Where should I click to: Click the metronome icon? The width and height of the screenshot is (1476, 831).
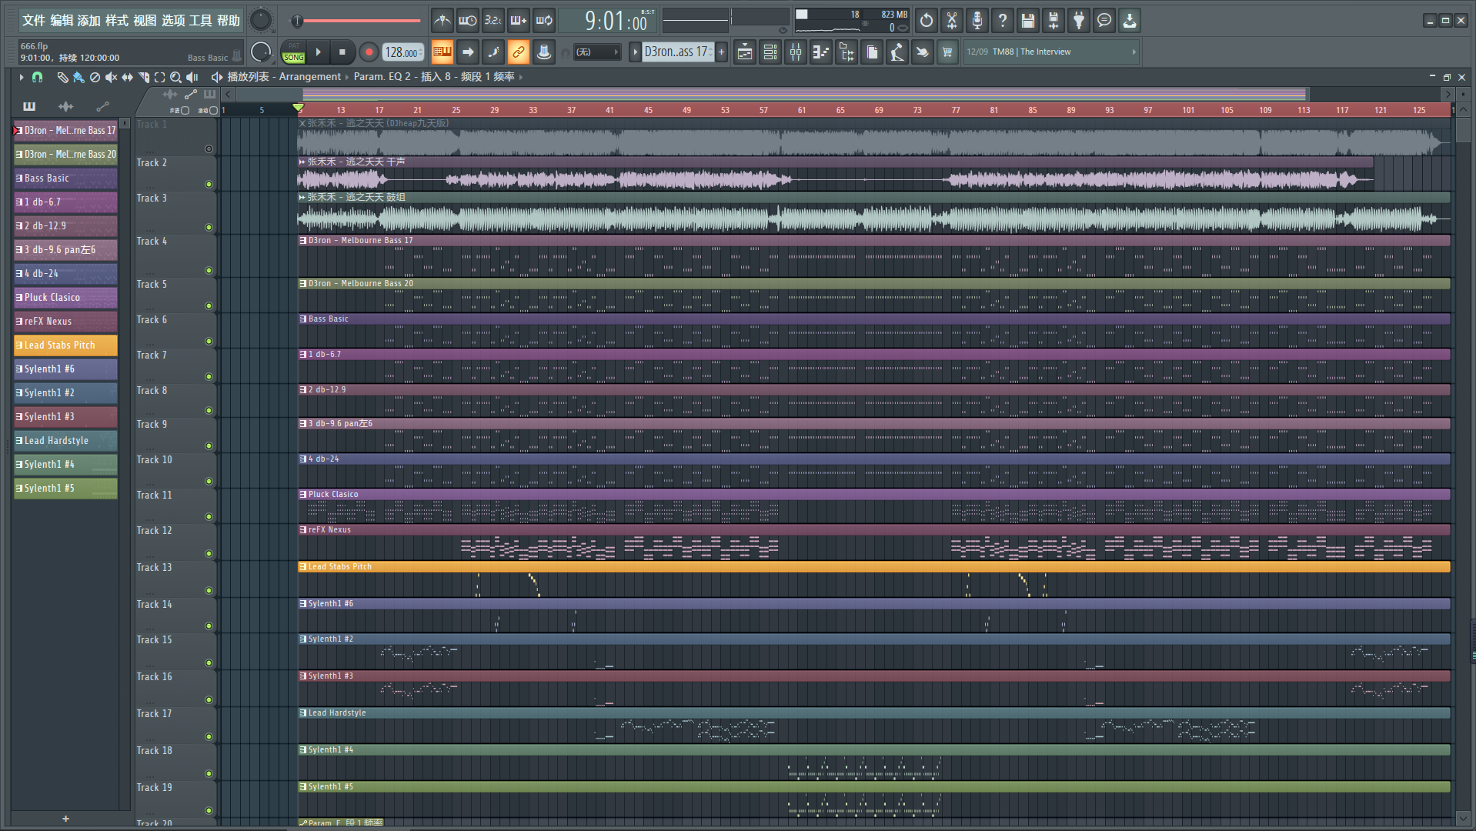(x=442, y=21)
